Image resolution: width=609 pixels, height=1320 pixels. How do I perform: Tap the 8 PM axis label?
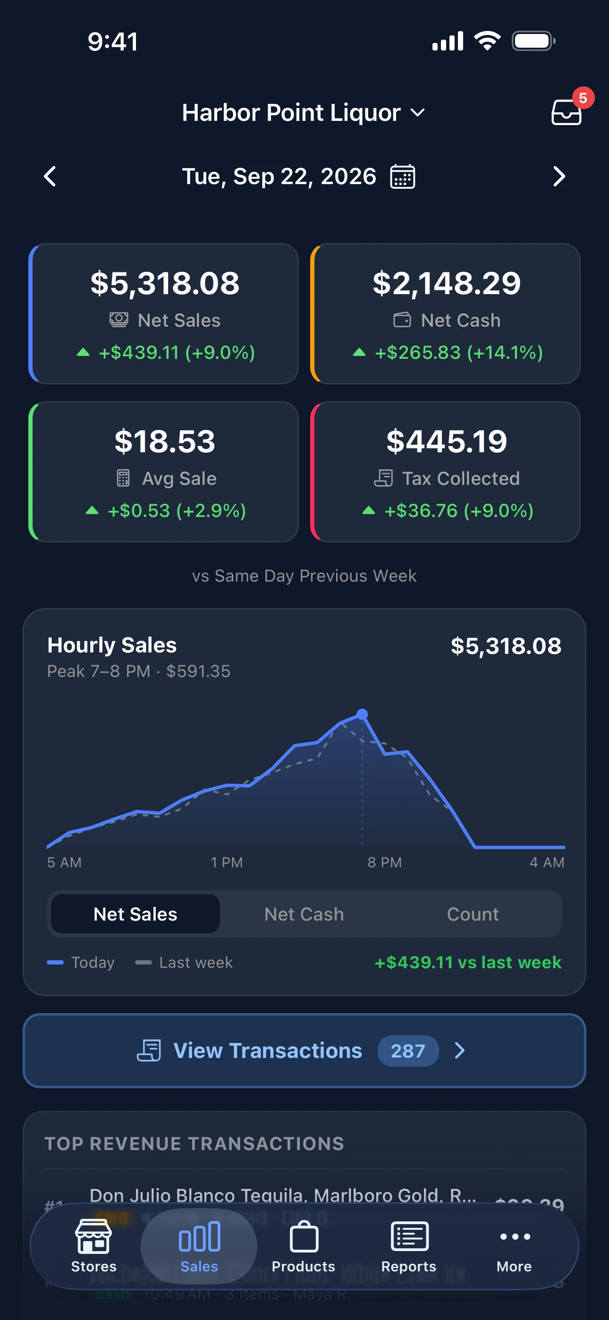(x=384, y=863)
